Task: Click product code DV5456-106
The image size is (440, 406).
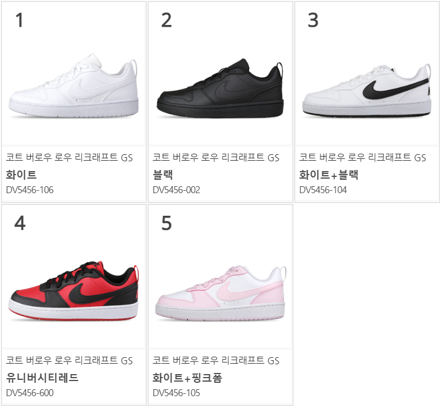Action: tap(30, 190)
